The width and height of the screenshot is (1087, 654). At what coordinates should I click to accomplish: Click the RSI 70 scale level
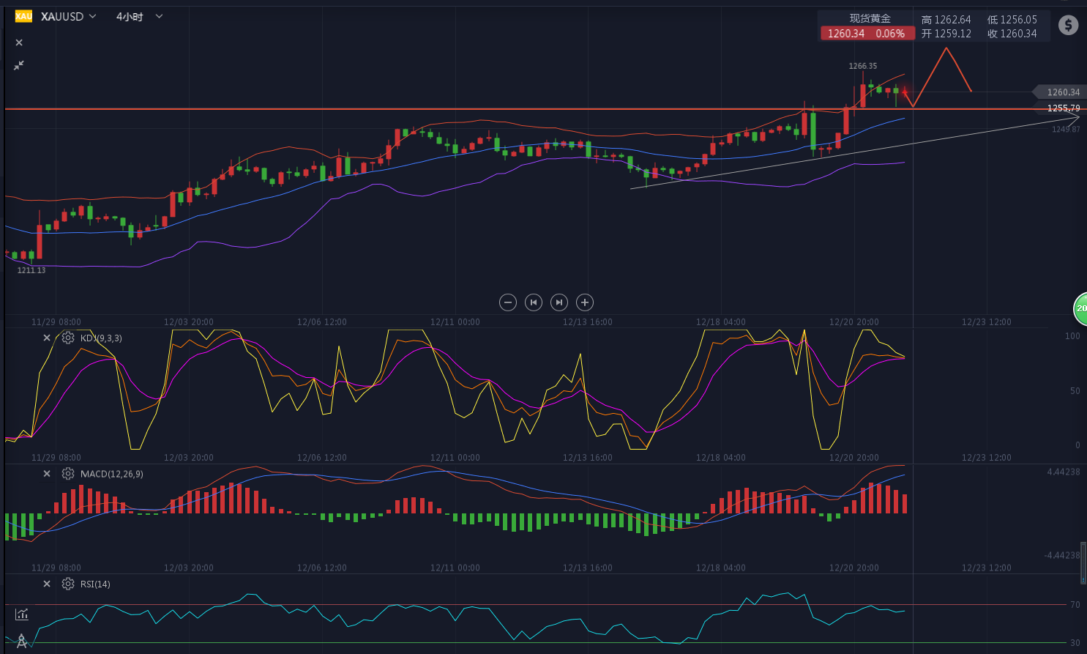pos(1075,605)
